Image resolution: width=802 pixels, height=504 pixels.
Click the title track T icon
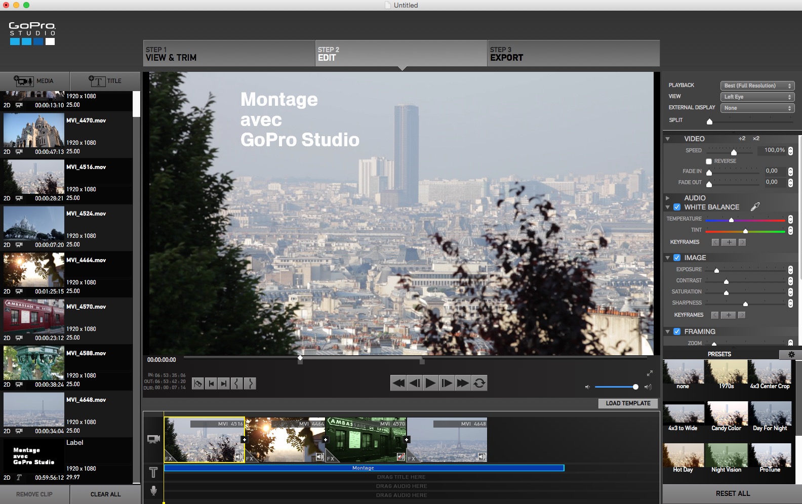pos(153,473)
